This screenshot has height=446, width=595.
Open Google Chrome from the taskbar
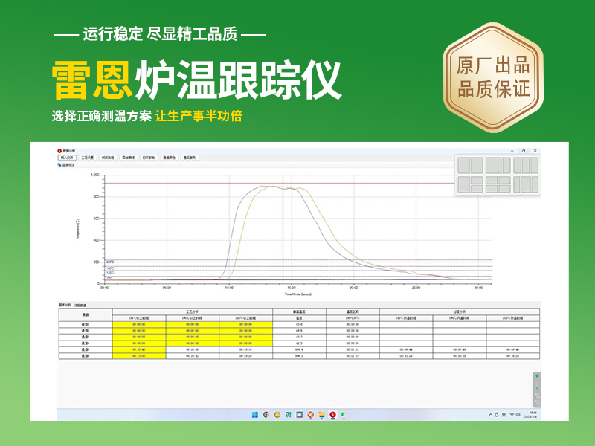(x=266, y=414)
